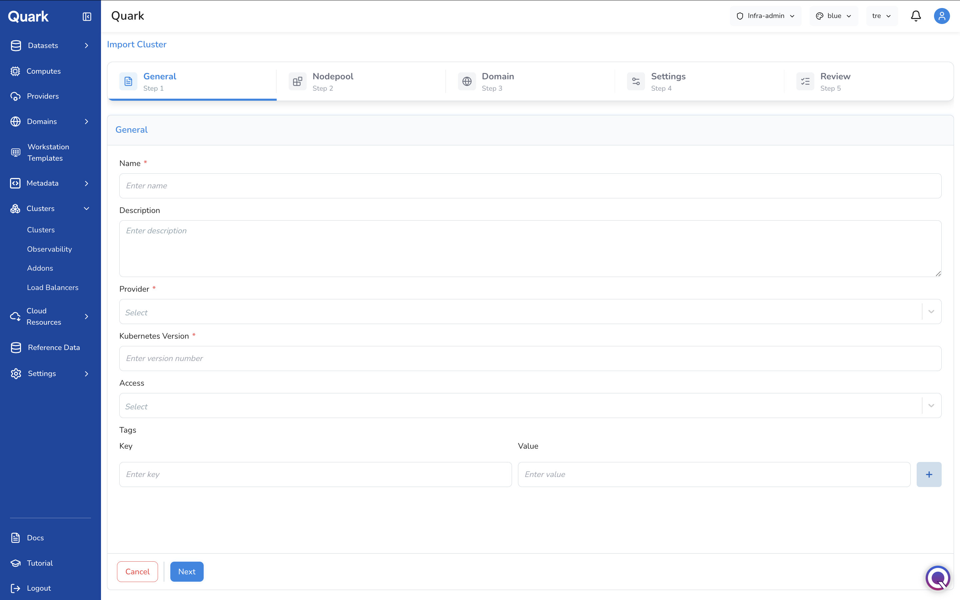Image resolution: width=960 pixels, height=600 pixels.
Task: Click the Quark logo in sidebar
Action: click(x=28, y=16)
